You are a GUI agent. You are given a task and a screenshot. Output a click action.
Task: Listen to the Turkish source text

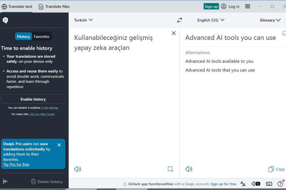(78, 169)
